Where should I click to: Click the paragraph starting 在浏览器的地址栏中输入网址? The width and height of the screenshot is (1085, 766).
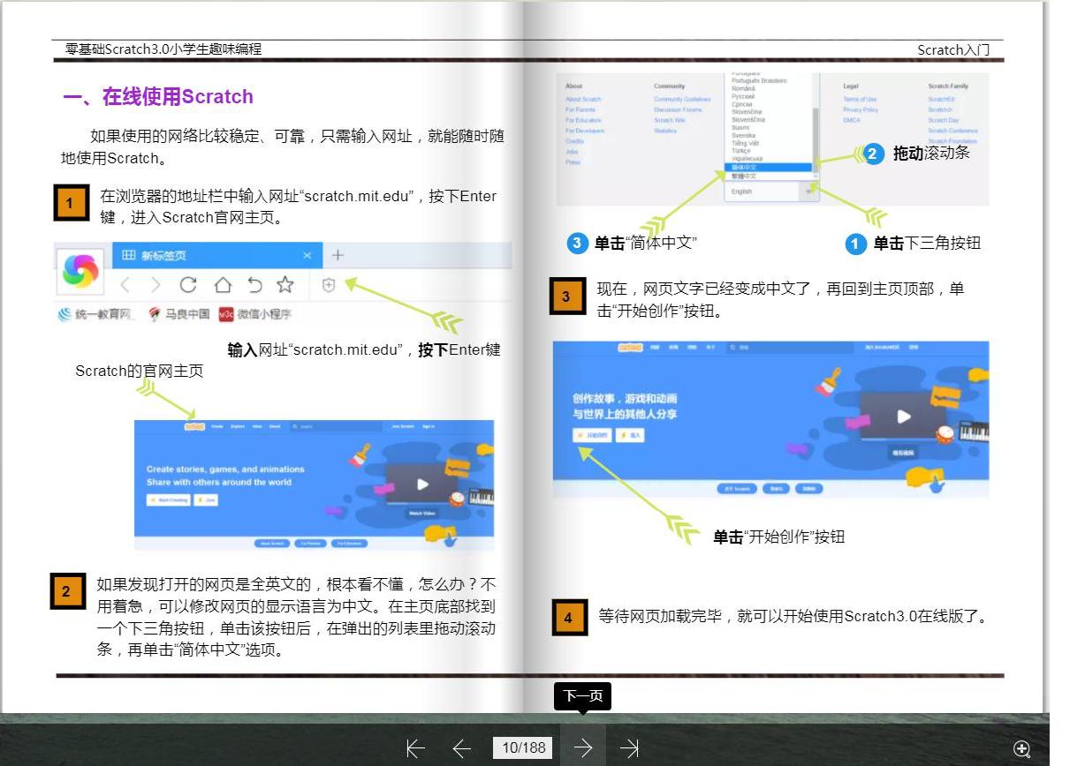299,207
